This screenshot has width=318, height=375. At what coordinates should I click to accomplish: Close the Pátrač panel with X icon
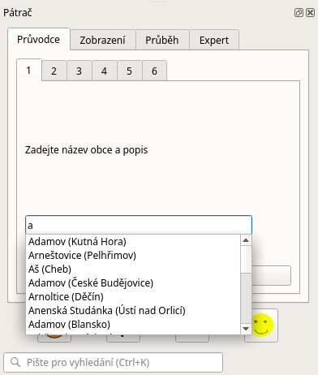pos(310,13)
